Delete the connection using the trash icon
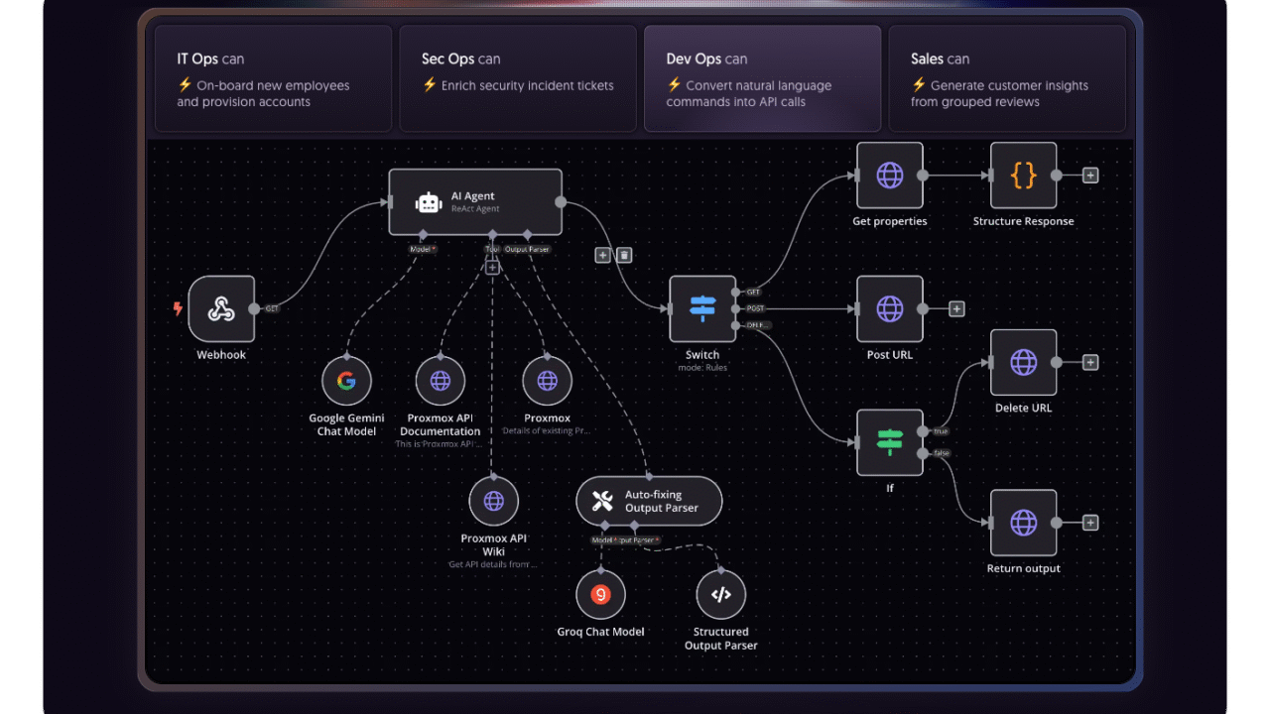 click(x=624, y=255)
